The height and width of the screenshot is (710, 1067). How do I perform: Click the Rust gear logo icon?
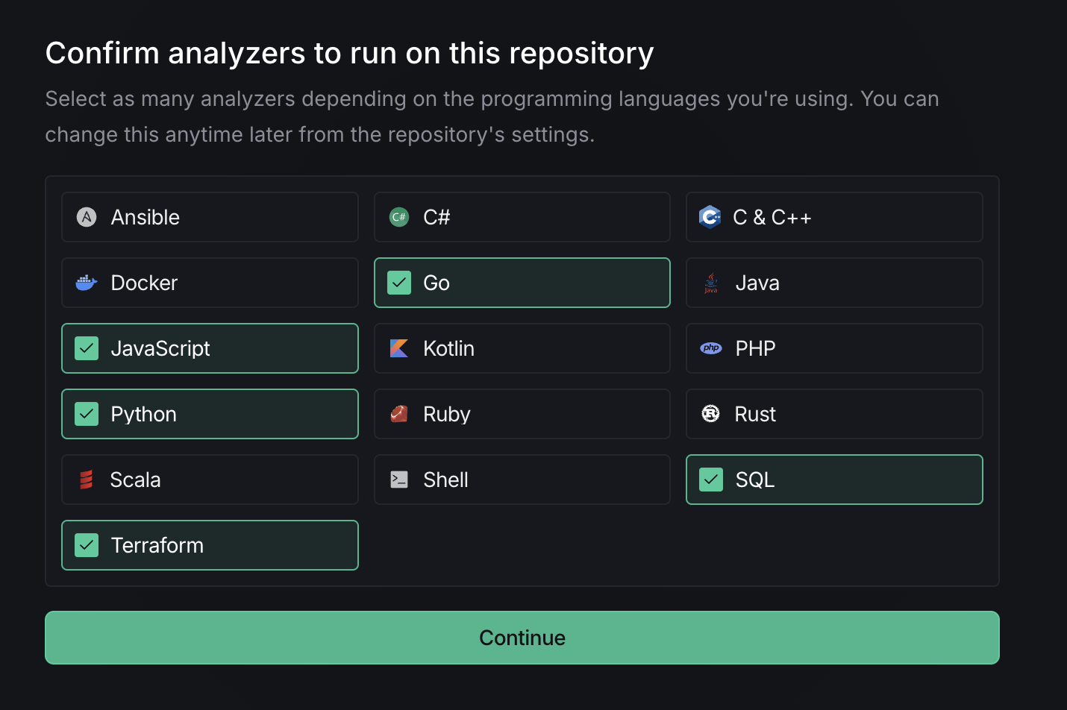tap(711, 414)
